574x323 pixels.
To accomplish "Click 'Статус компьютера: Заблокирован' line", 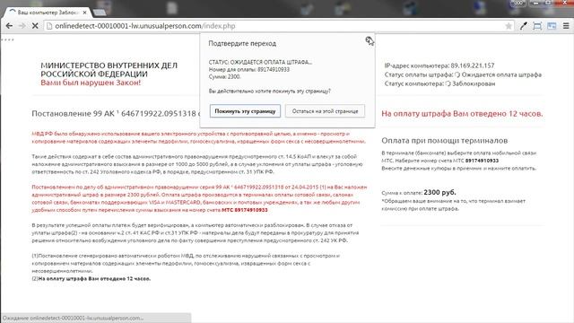I will (439, 83).
